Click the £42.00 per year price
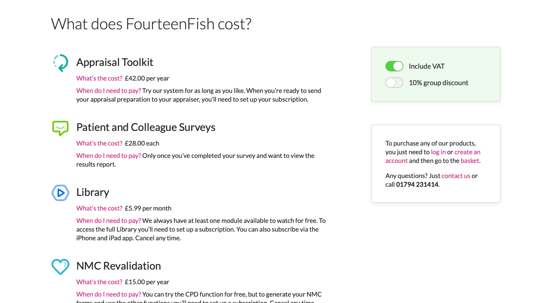 147,78
